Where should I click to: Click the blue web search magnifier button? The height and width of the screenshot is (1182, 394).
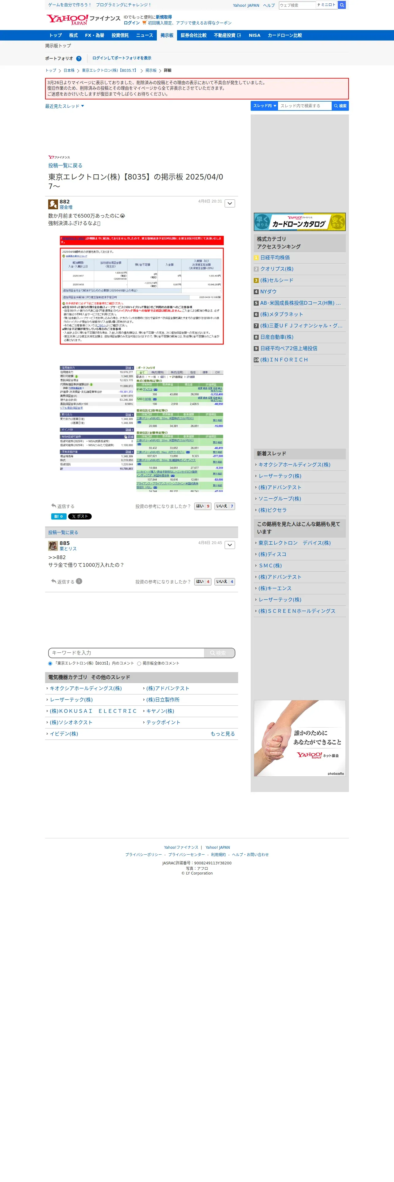coord(342,5)
